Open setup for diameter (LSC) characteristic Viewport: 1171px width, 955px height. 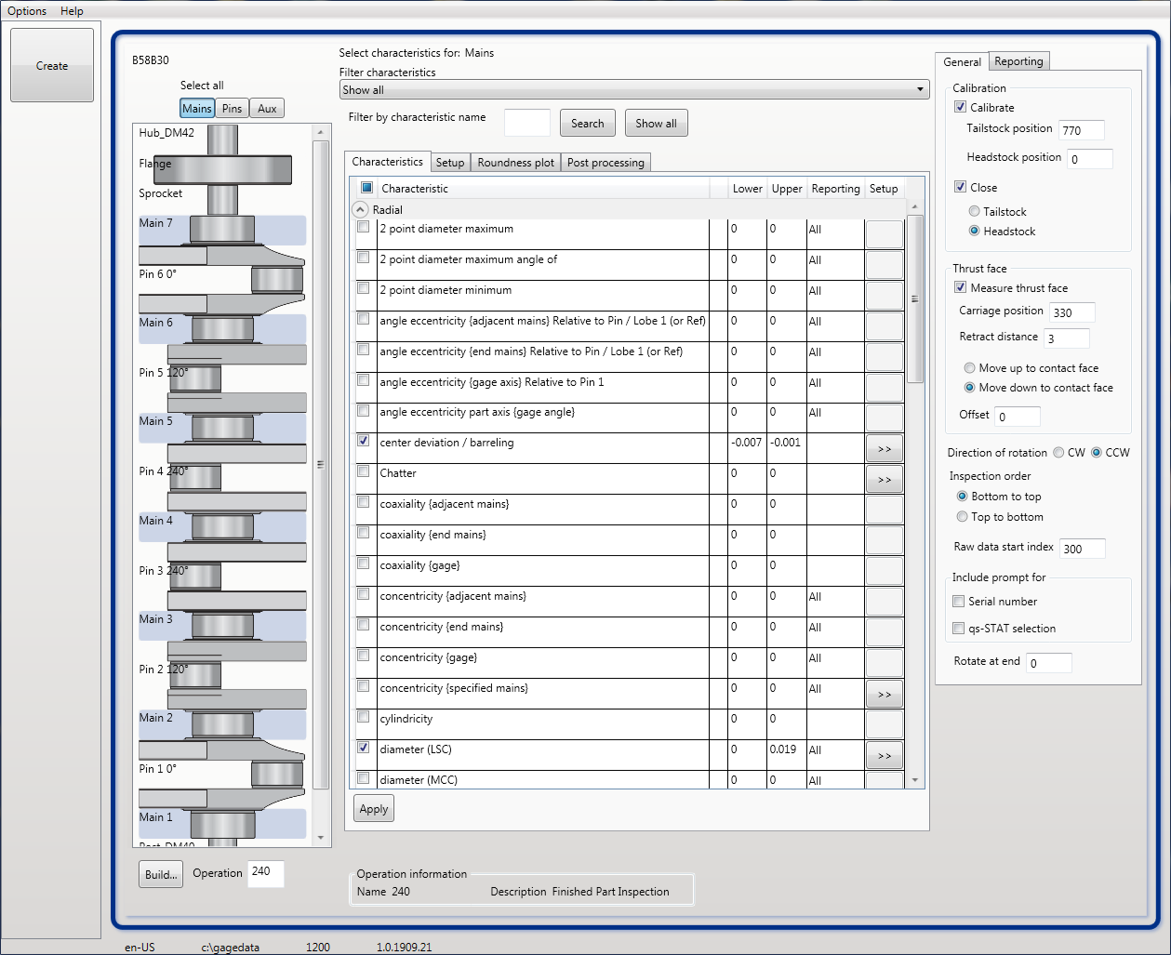884,754
